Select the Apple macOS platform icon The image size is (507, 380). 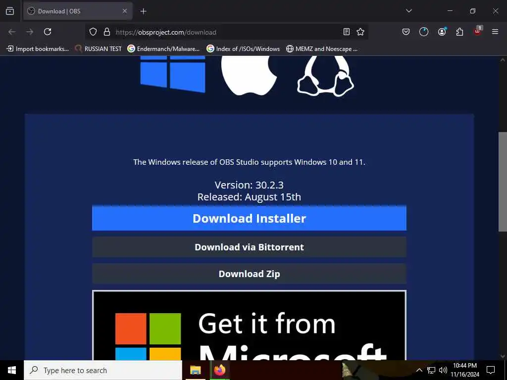point(249,76)
